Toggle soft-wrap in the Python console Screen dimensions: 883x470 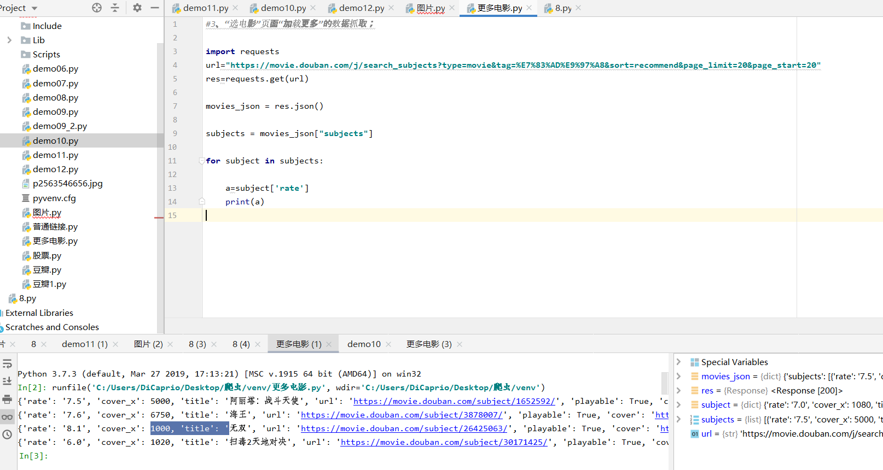coord(7,364)
